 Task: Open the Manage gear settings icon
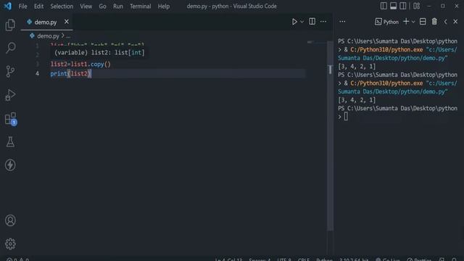point(10,244)
